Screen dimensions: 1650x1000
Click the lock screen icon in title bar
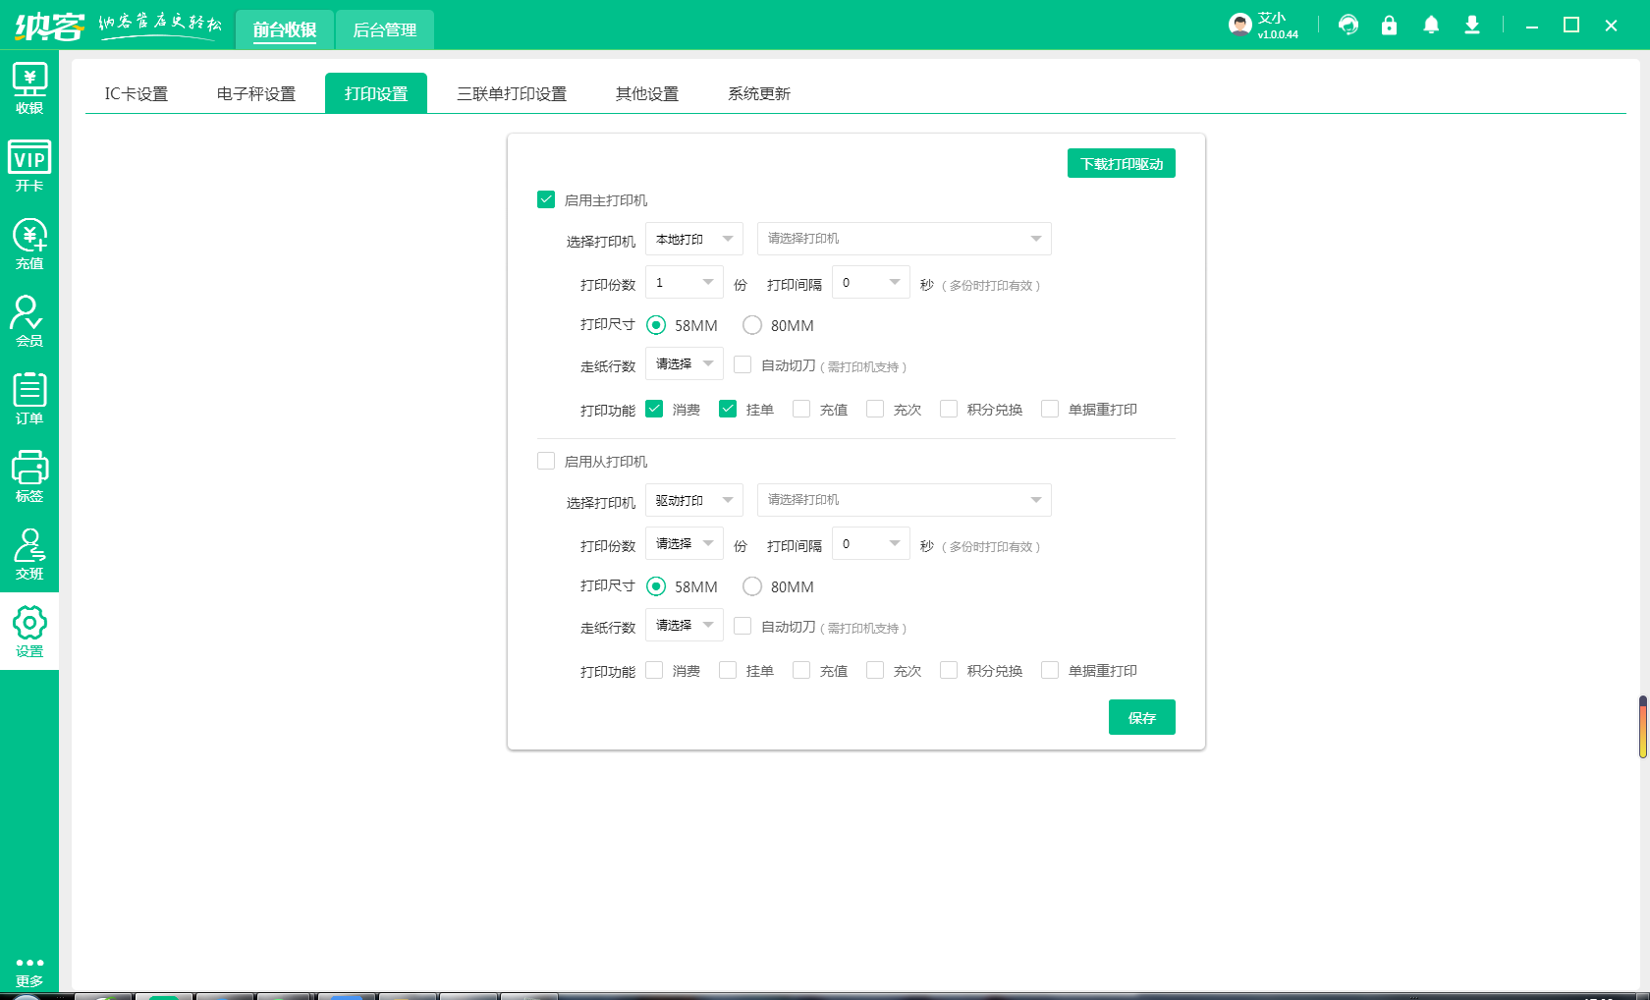[x=1389, y=26]
